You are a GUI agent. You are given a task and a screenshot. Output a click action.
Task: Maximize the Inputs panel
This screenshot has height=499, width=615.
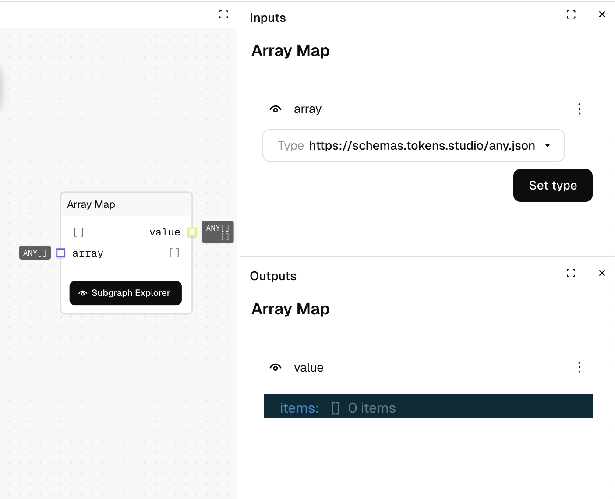571,14
